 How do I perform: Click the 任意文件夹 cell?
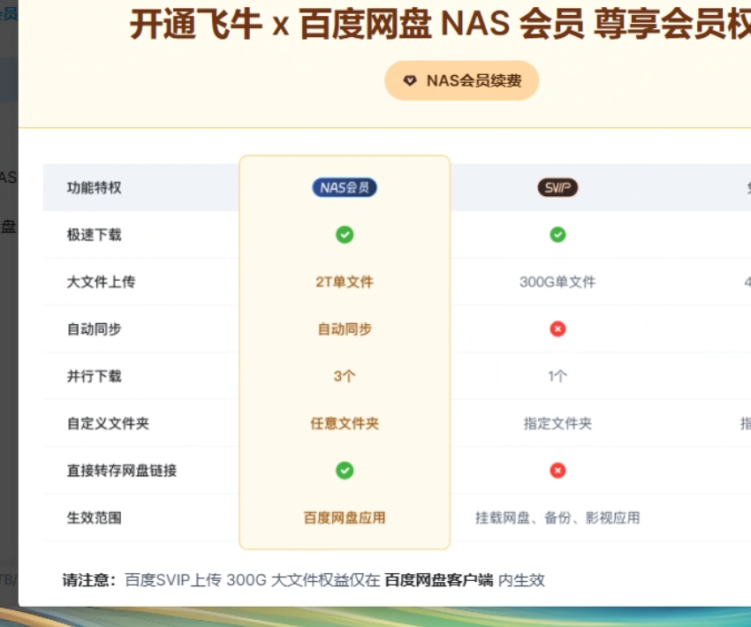click(x=345, y=424)
